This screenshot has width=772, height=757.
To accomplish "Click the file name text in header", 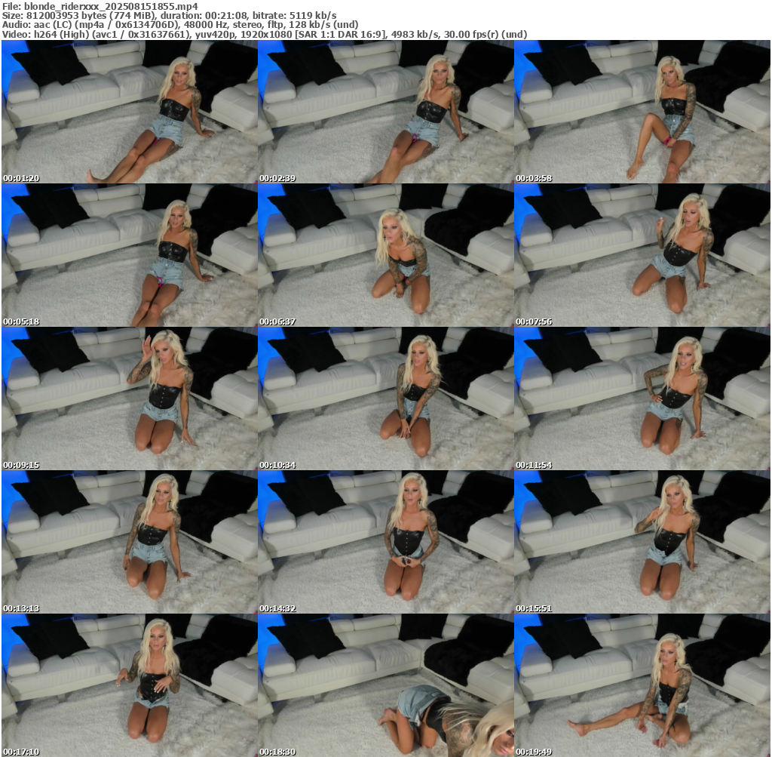I will point(100,5).
